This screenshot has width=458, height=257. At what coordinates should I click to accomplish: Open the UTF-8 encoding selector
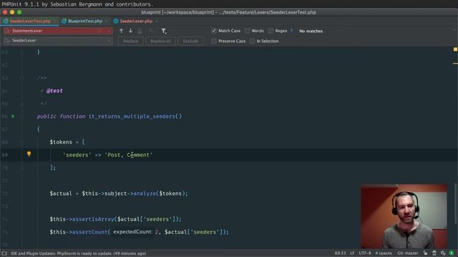click(364, 253)
